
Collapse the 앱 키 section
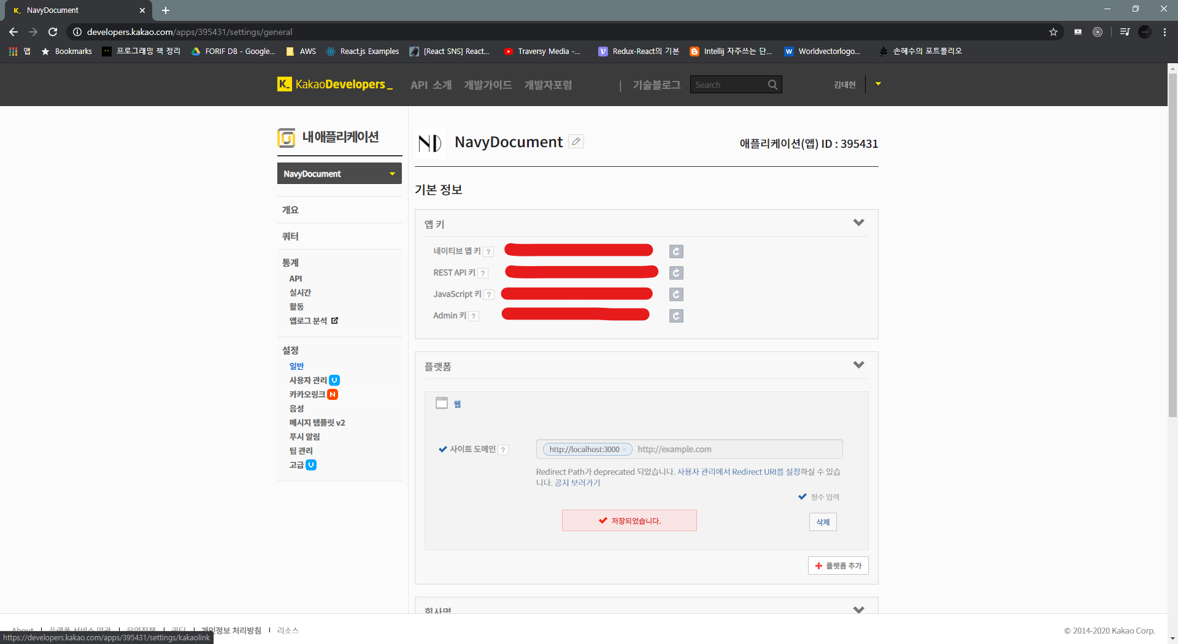858,223
